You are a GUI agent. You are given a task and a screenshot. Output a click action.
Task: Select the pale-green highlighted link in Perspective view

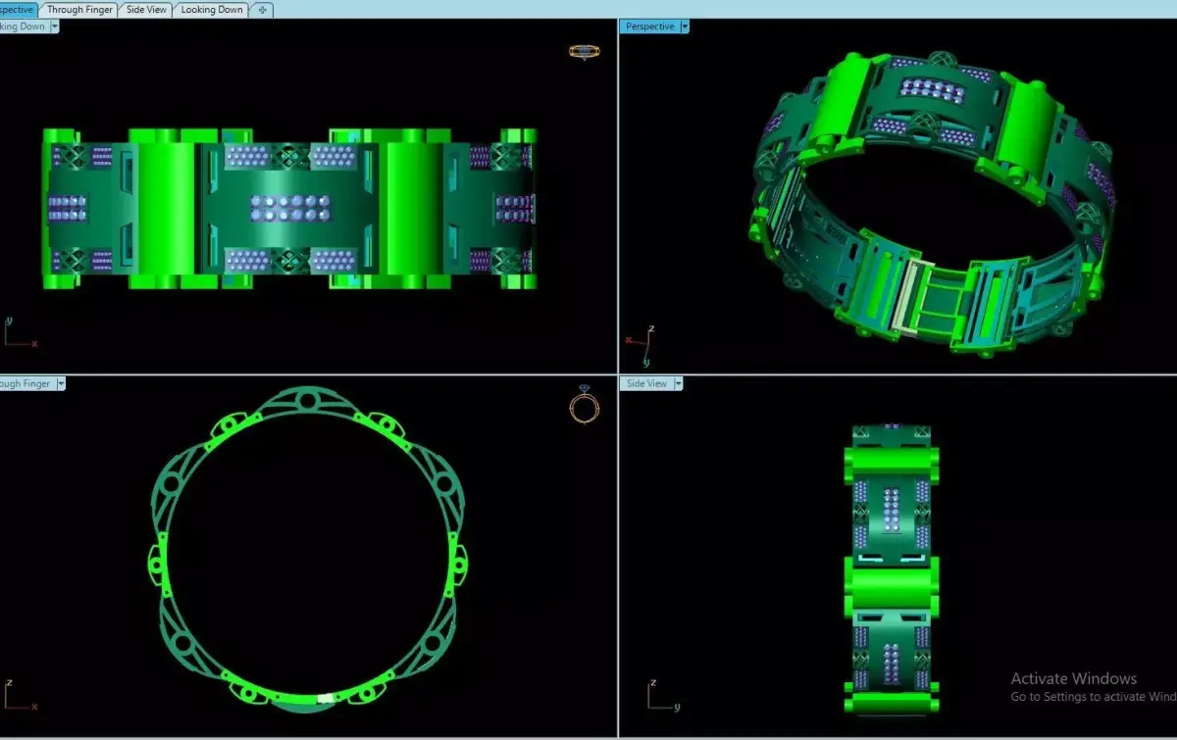[912, 297]
